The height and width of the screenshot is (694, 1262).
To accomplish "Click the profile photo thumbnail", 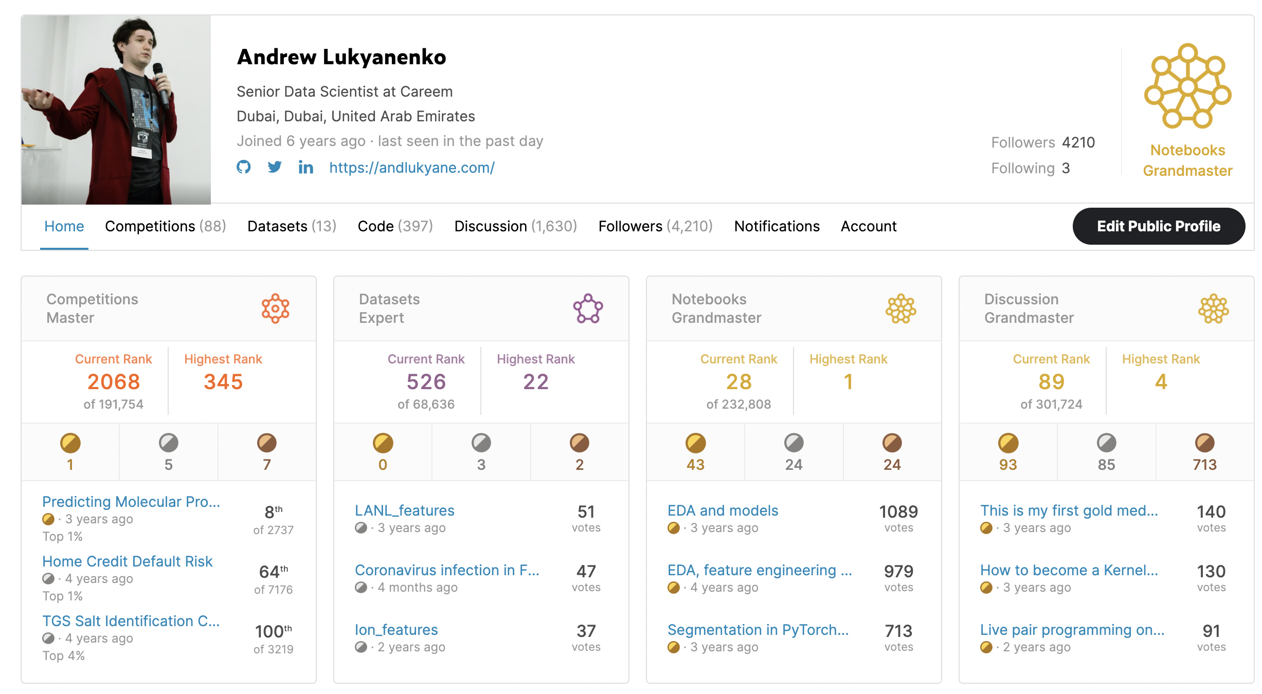I will [116, 109].
